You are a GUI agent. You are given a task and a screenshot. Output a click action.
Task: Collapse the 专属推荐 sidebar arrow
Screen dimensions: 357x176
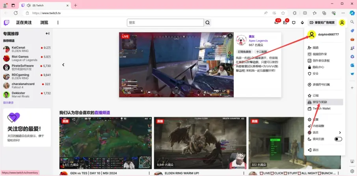pos(47,33)
